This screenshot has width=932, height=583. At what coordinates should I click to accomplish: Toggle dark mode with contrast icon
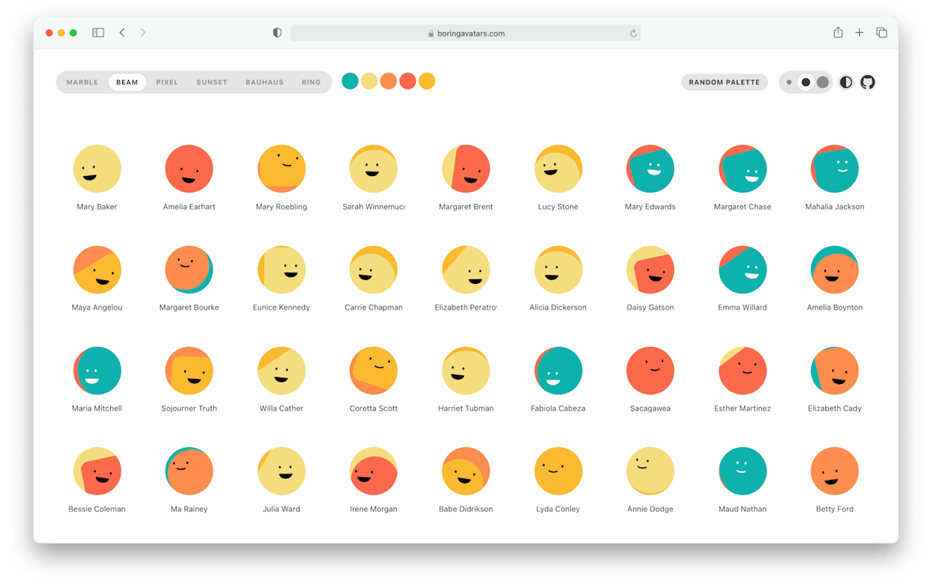click(845, 82)
